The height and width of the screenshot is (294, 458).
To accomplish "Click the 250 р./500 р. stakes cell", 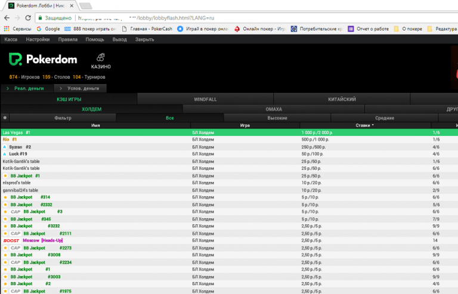I will pos(314,147).
